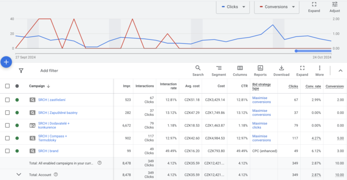Open the Segment icon
The height and width of the screenshot is (180, 347).
pyautogui.click(x=219, y=68)
